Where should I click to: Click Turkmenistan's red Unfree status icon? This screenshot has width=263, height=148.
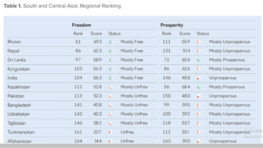110,132
